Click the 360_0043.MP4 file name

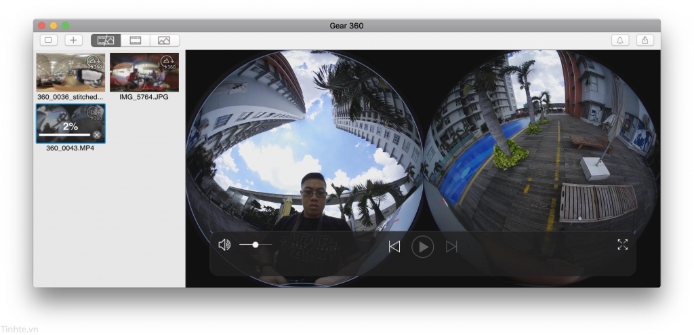(x=70, y=148)
